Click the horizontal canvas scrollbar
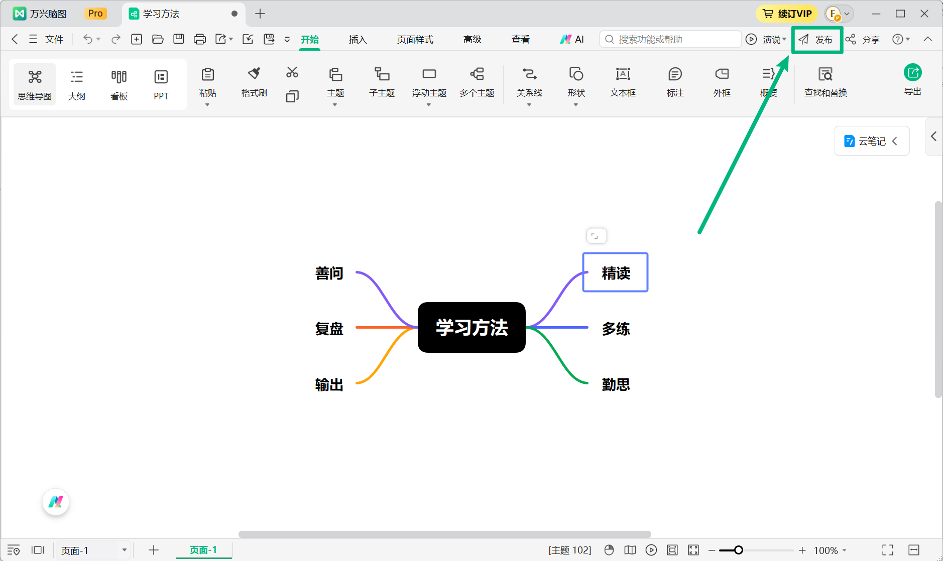Viewport: 943px width, 561px height. click(445, 534)
